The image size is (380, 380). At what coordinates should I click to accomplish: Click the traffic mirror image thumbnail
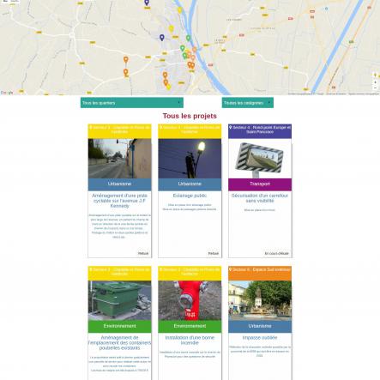click(x=260, y=159)
